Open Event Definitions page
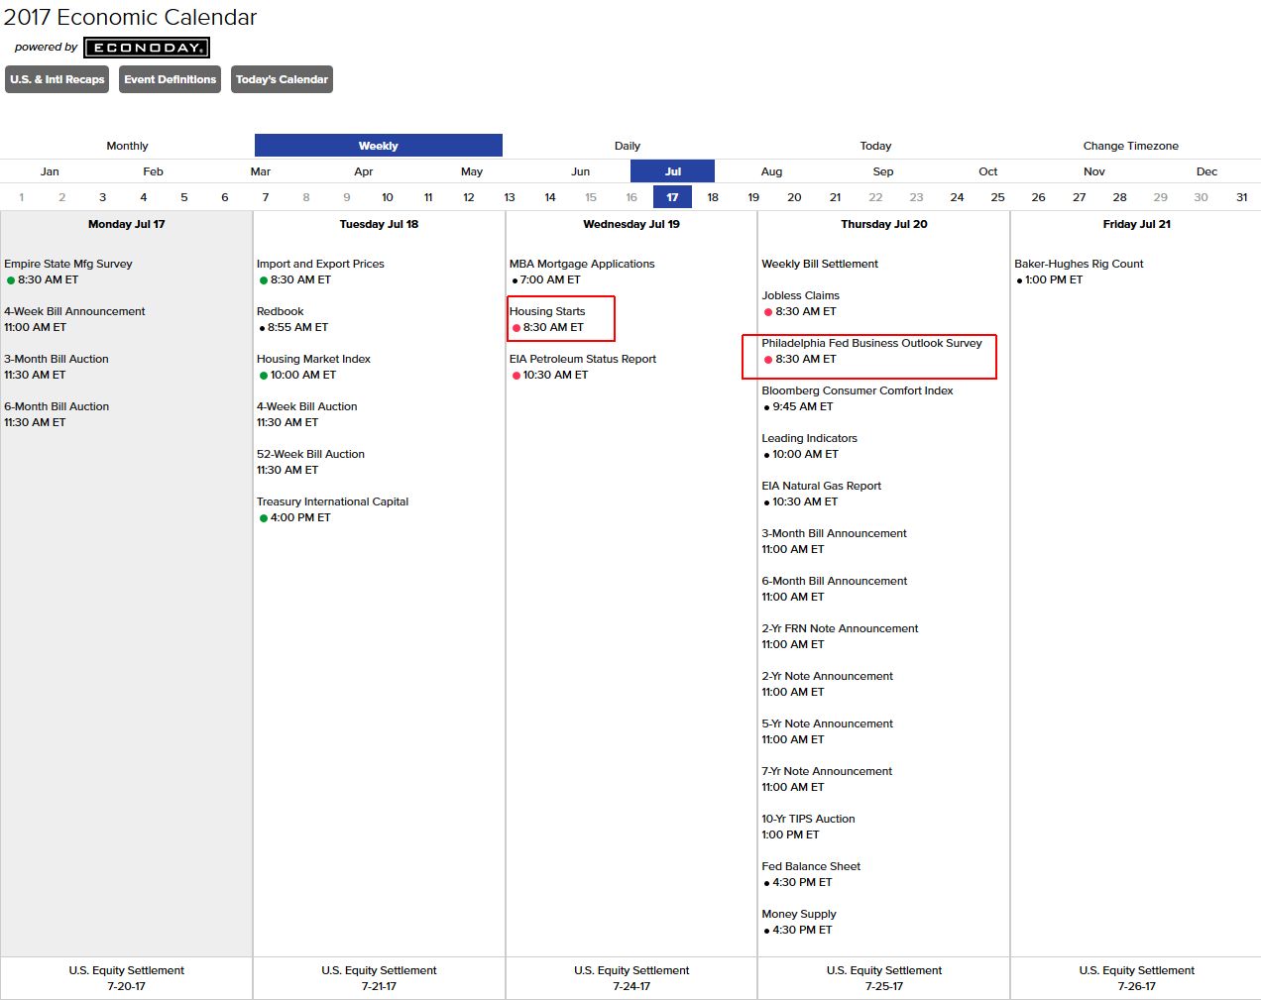Screen dimensions: 1261x1000 pos(170,79)
